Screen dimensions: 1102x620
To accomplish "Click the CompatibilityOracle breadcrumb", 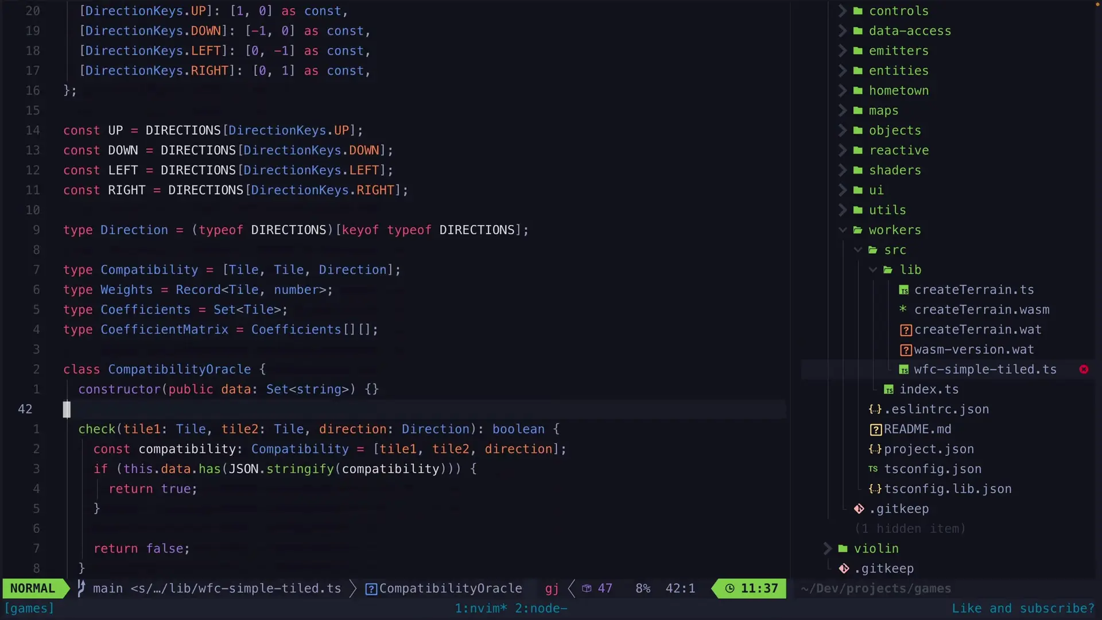I will [451, 588].
